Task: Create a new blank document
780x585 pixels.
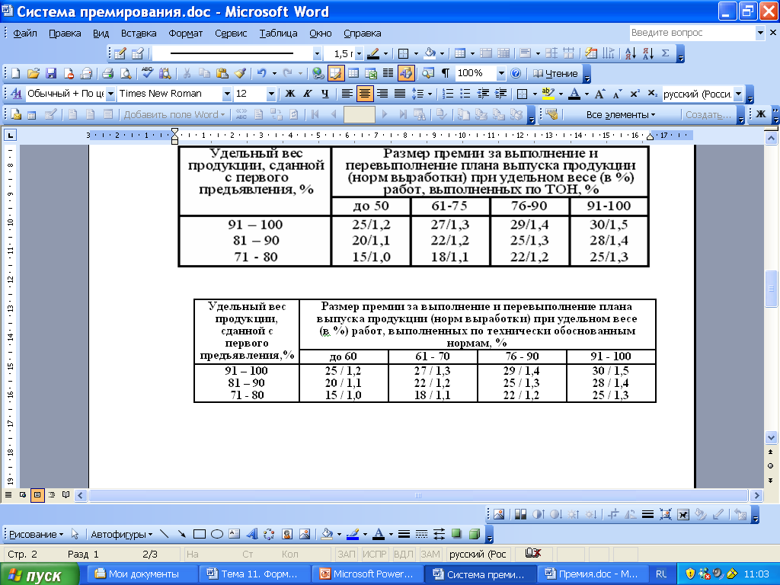Action: click(15, 74)
